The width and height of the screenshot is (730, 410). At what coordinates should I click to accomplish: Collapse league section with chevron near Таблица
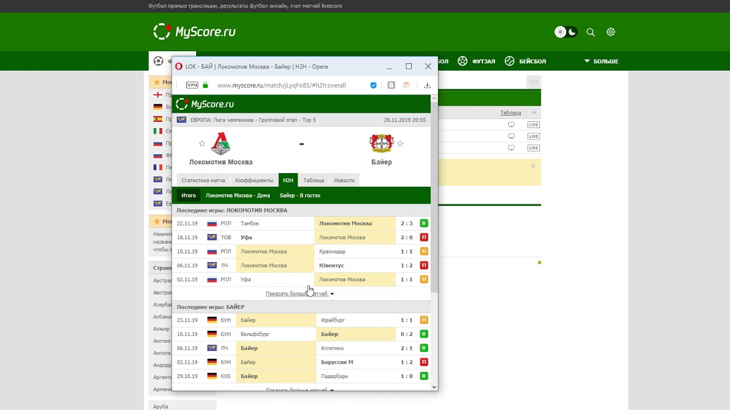533,113
